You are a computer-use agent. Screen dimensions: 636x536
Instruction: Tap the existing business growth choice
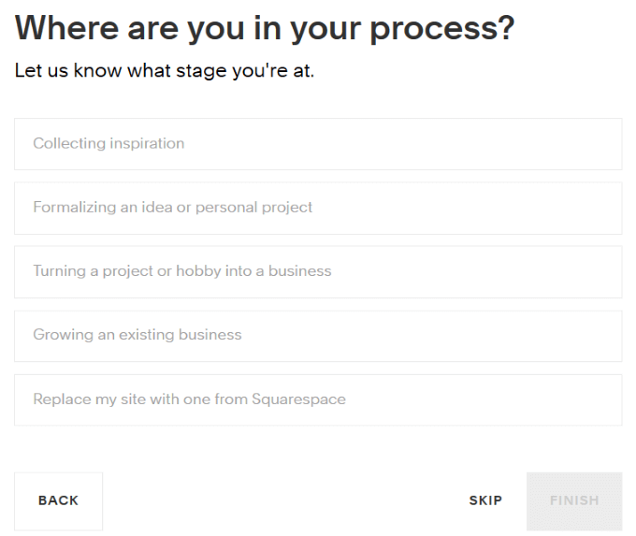(x=318, y=335)
